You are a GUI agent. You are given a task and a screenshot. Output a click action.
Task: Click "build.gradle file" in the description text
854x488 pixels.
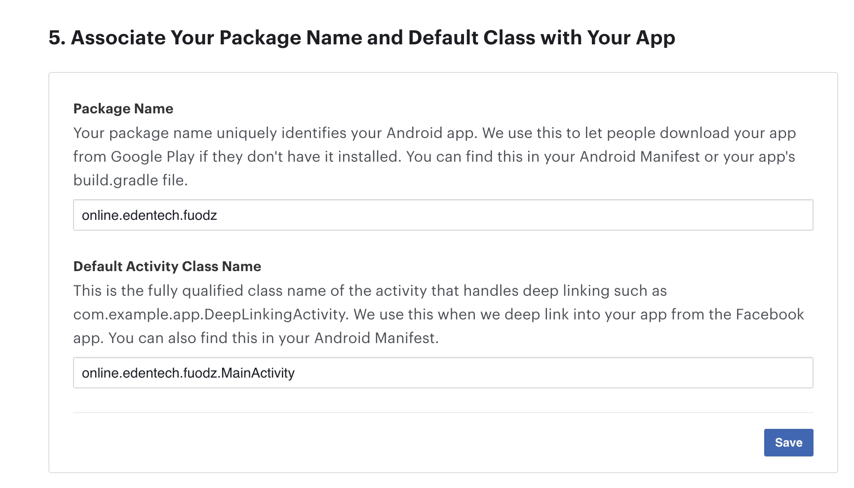point(129,180)
